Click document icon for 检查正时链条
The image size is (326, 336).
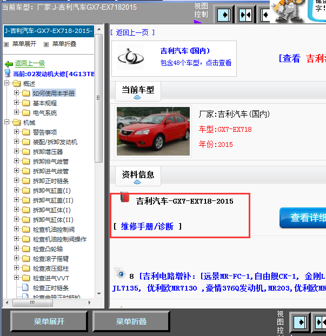25,287
